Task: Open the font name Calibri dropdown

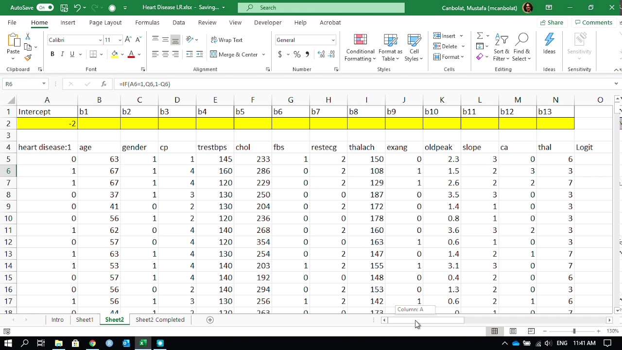Action: pyautogui.click(x=101, y=40)
